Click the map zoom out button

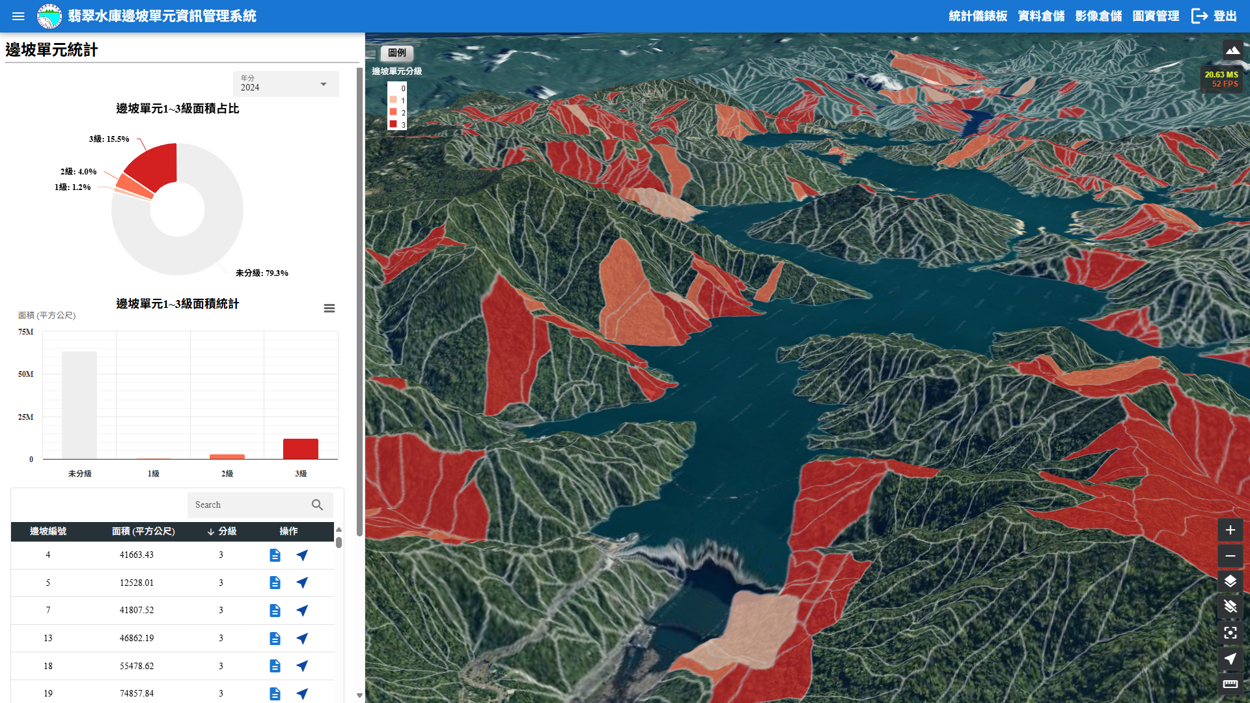(x=1230, y=556)
